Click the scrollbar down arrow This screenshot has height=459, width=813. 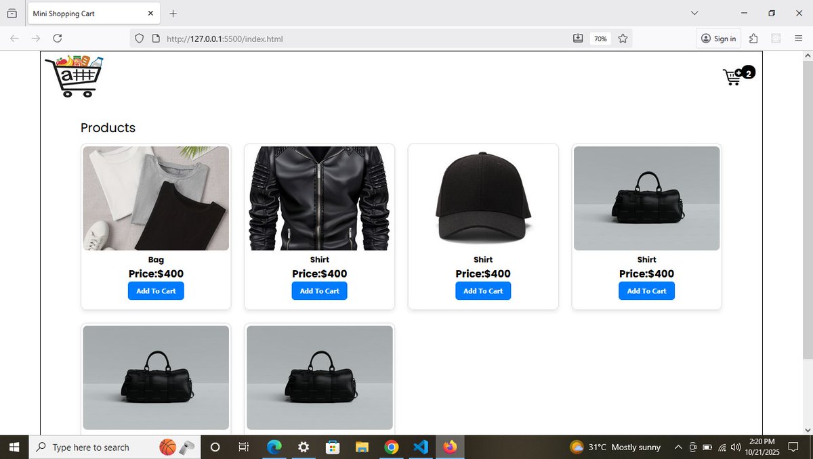[806, 430]
